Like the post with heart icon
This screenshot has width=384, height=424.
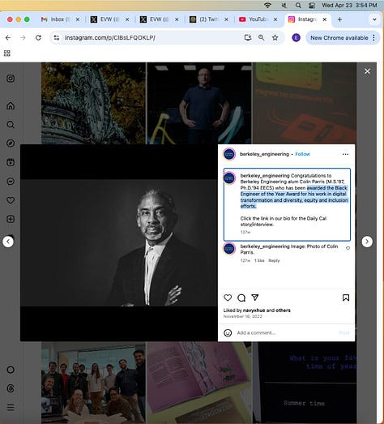(228, 298)
